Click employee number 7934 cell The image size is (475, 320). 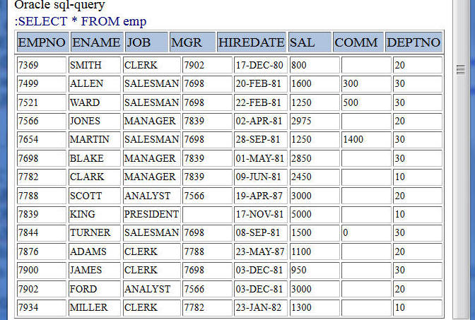pos(42,307)
